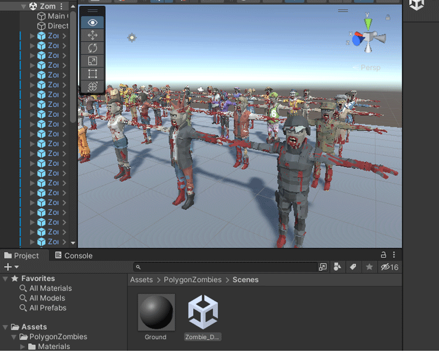This screenshot has height=352, width=439.
Task: Open the Project panel more options menu
Action: point(394,255)
